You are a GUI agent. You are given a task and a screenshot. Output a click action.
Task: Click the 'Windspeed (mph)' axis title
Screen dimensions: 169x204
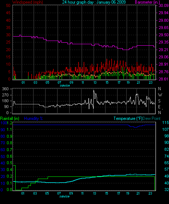tap(28, 2)
